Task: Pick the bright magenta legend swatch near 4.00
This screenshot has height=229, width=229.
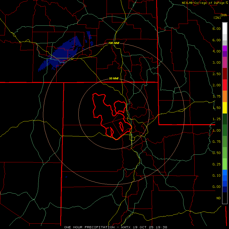Action: point(225,48)
